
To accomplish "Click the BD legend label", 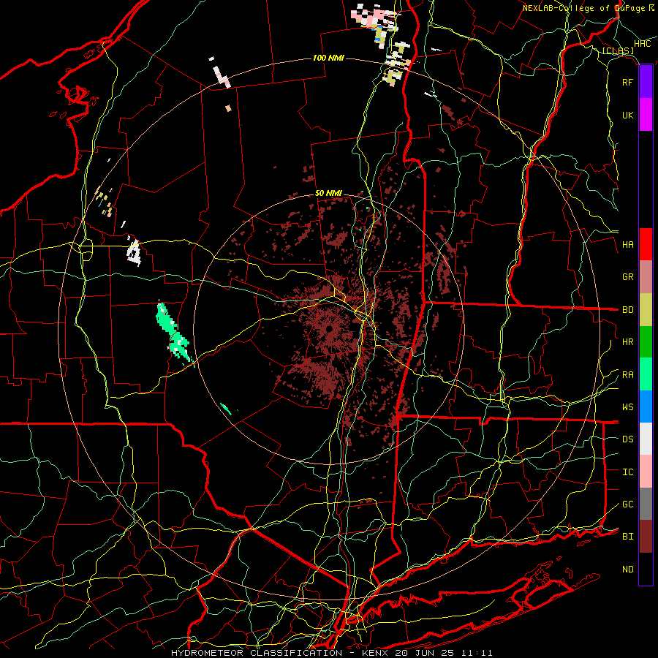I will 627,310.
